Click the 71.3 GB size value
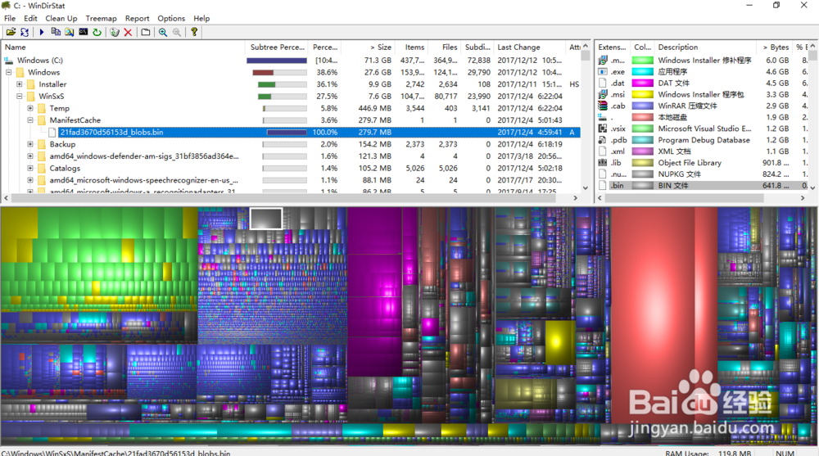The height and width of the screenshot is (456, 819). click(378, 61)
